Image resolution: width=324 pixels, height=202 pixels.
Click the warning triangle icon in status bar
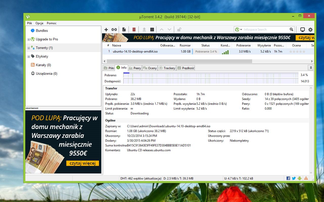306,178
